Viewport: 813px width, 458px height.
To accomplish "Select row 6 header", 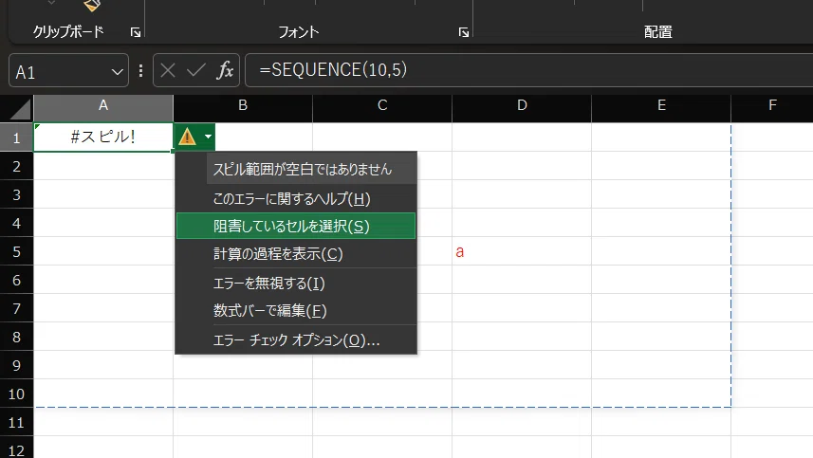I will (x=16, y=280).
